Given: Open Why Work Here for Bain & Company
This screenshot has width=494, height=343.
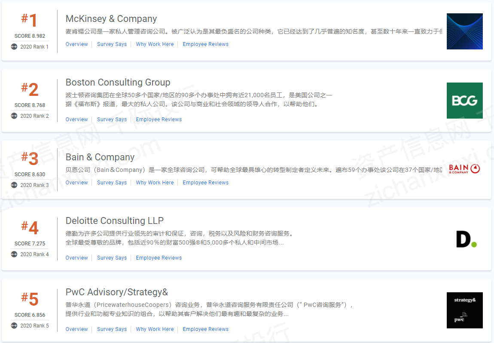Looking at the screenshot, I should click(x=155, y=183).
